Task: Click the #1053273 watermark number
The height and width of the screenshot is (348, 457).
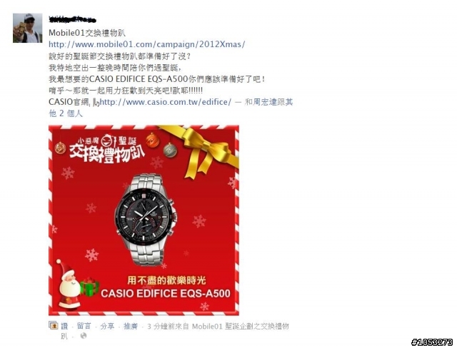Action: (432, 342)
